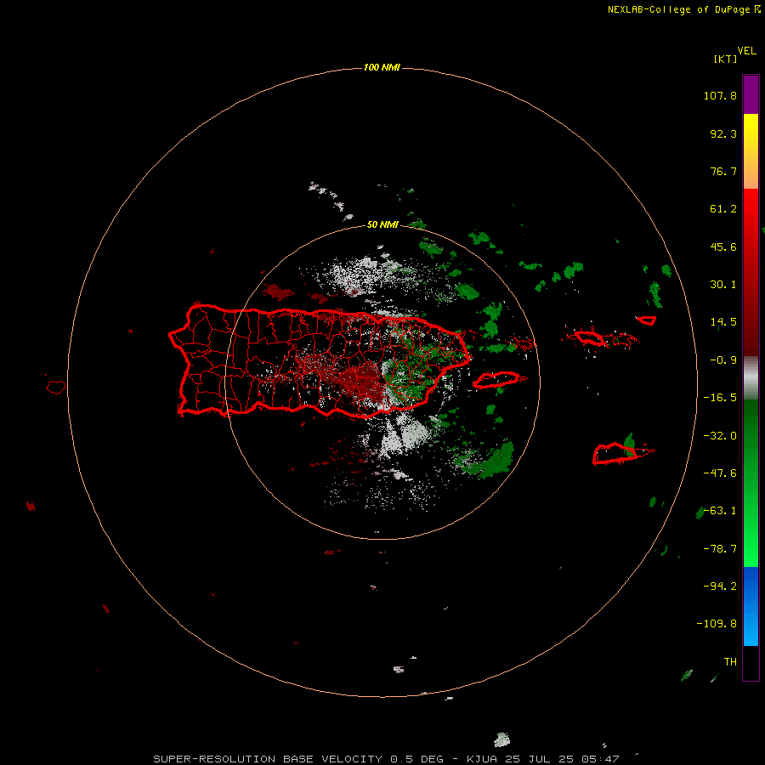Select the black TH box under the color bar
This screenshot has height=765, width=765.
(x=751, y=662)
